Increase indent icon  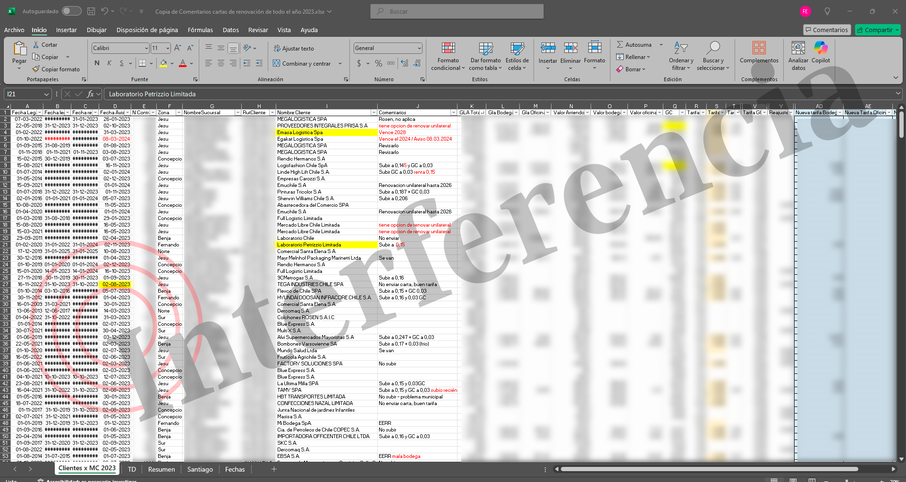point(259,63)
